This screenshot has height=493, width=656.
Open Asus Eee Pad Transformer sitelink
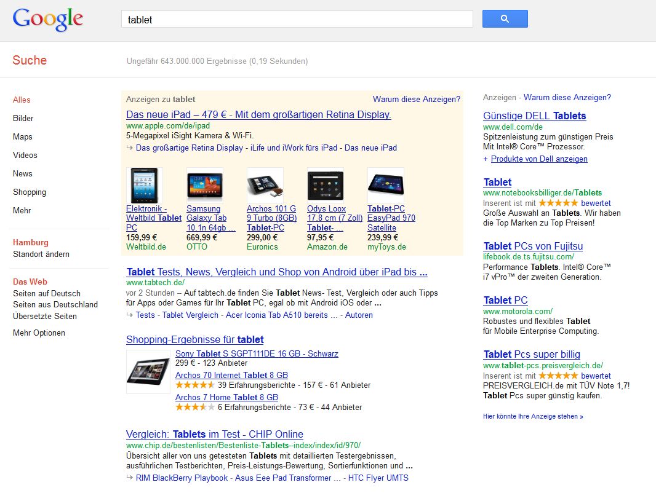[287, 478]
